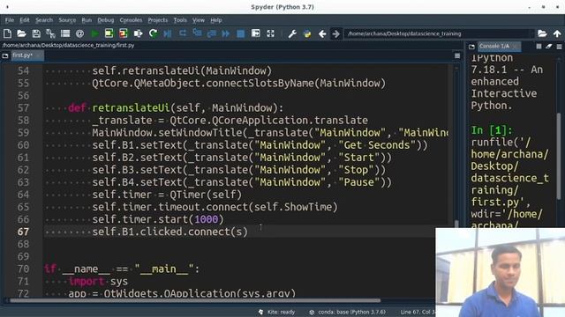This screenshot has height=317, width=565.
Task: Create a new file
Action: (7, 33)
